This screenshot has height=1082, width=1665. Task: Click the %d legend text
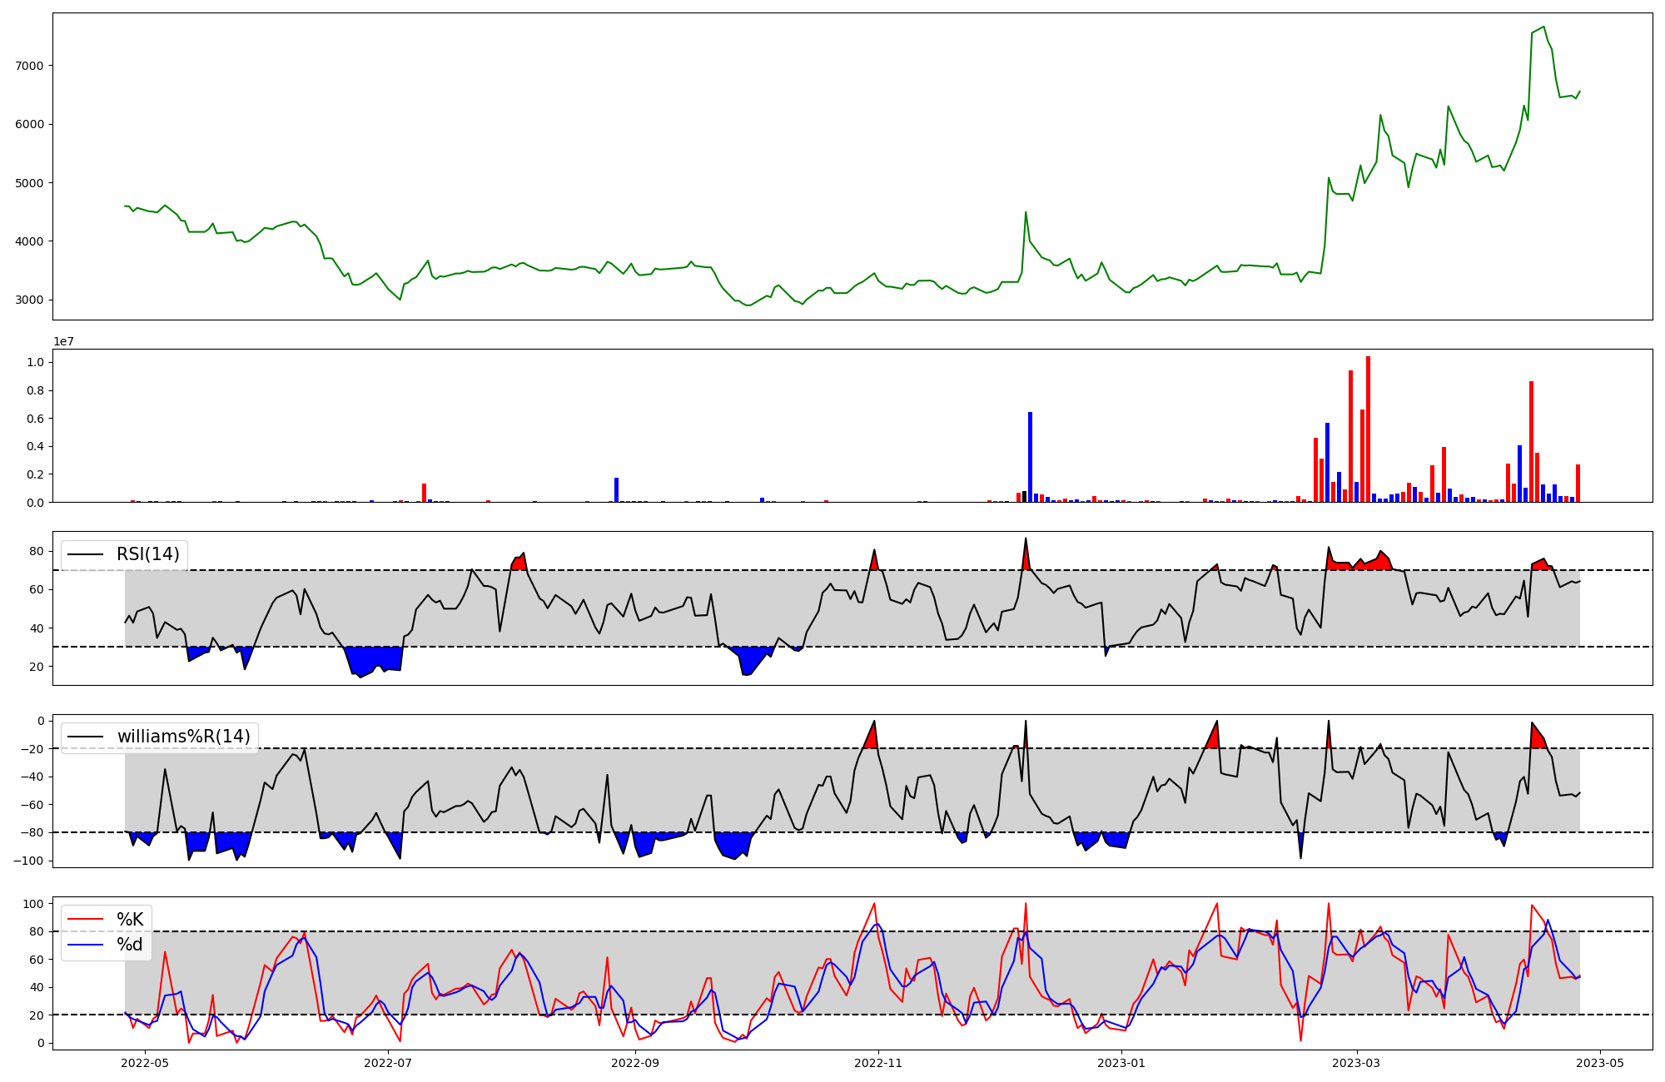(x=130, y=945)
